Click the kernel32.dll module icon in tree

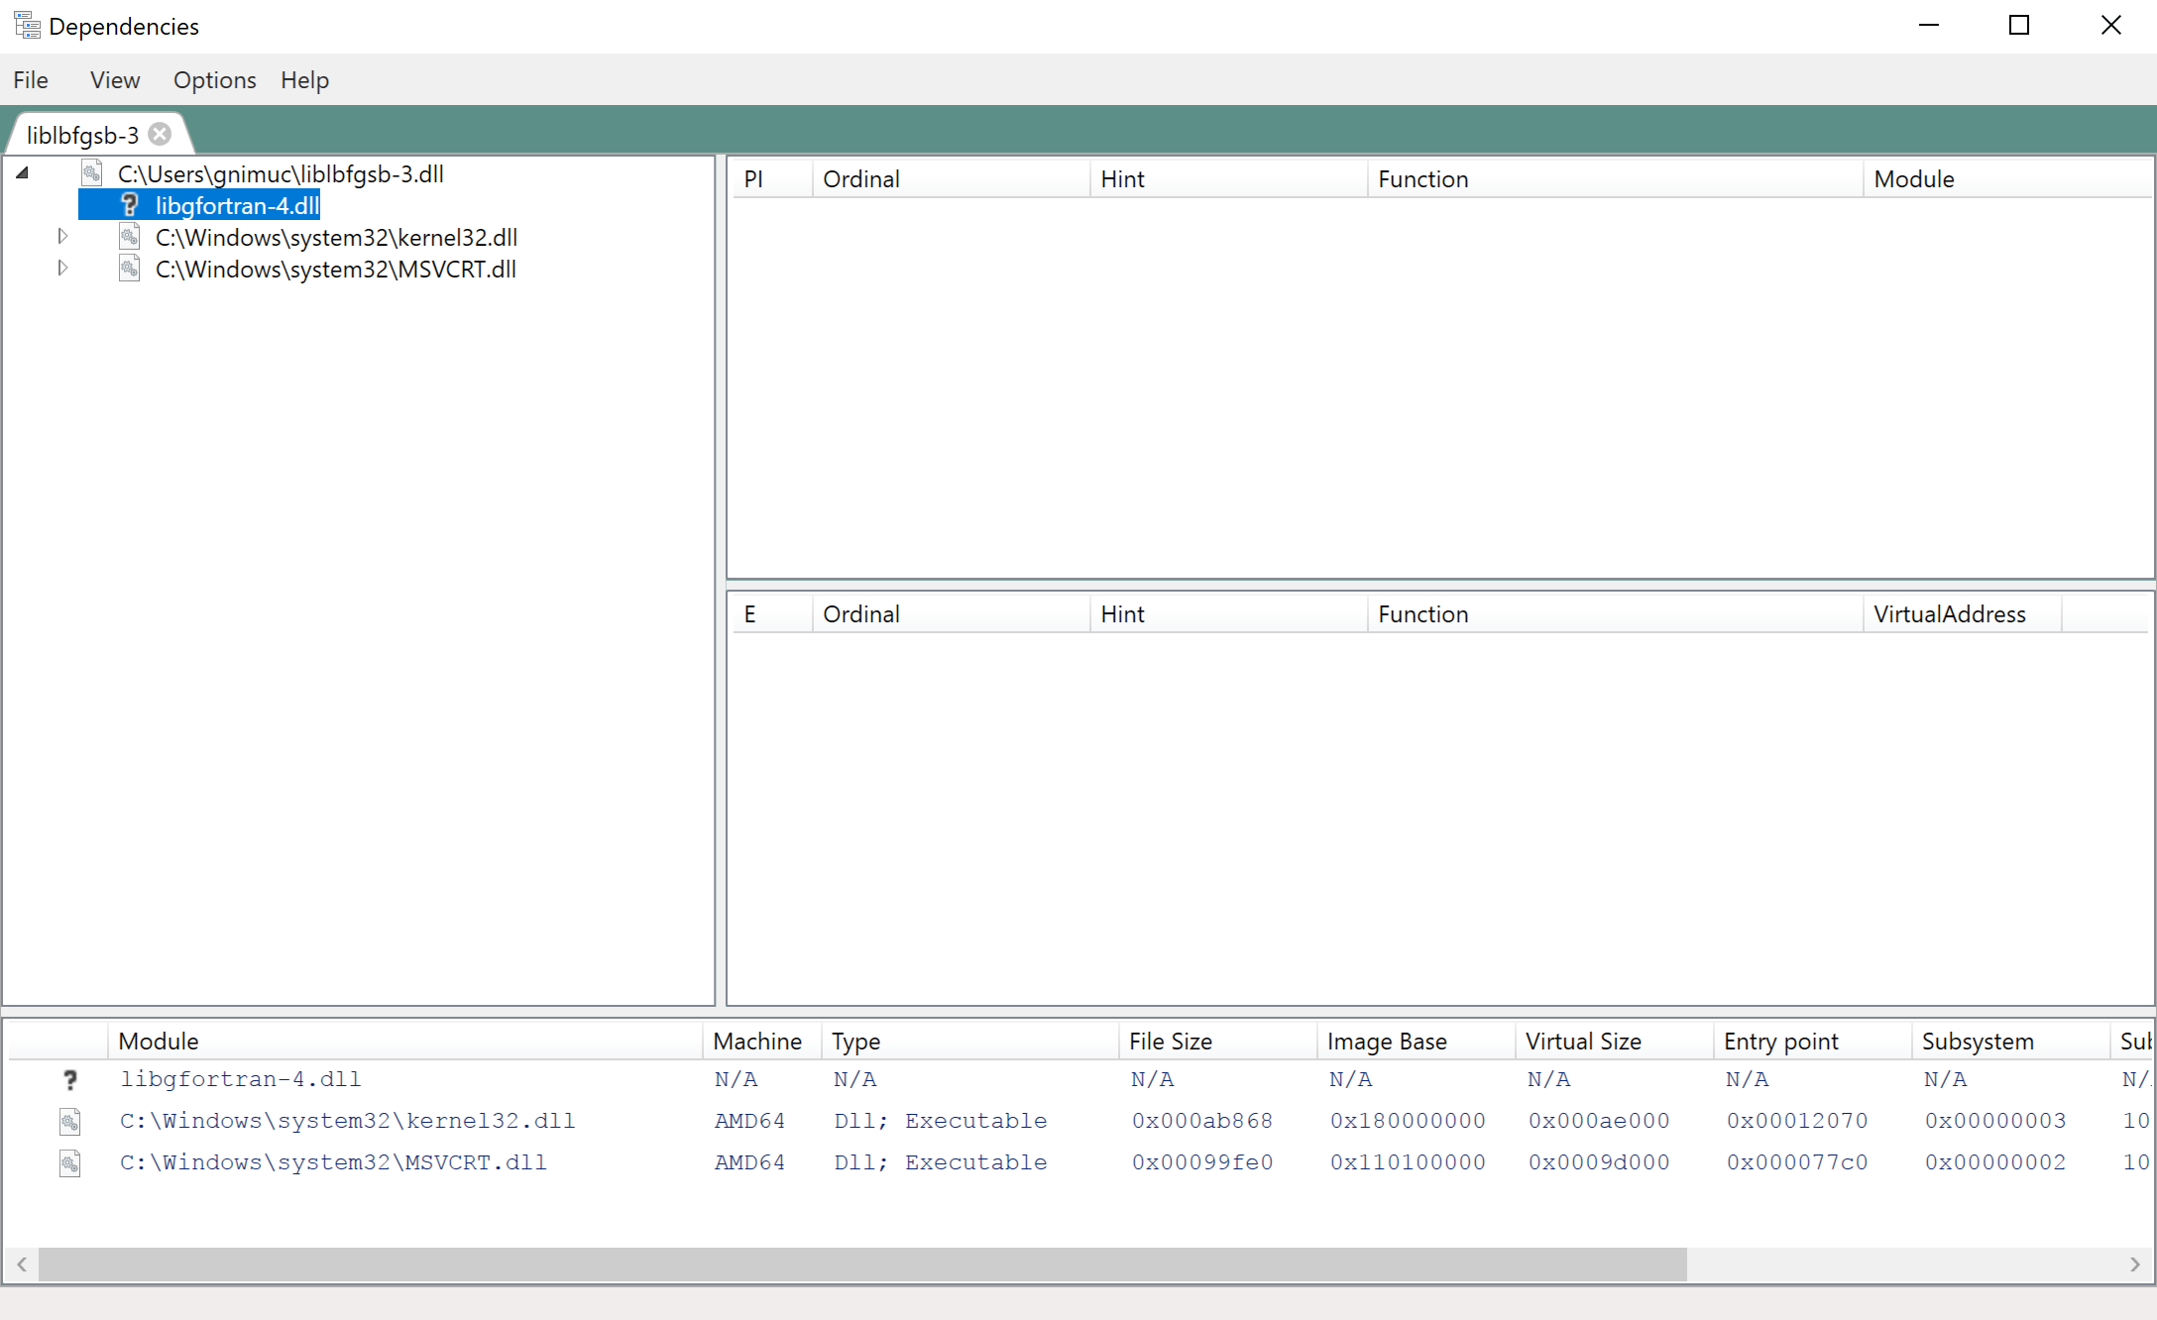pos(130,237)
